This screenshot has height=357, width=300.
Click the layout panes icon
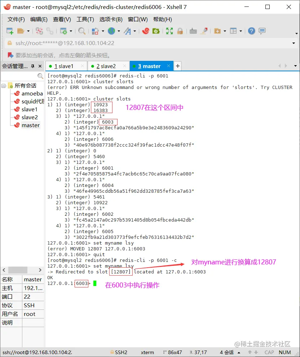pyautogui.click(x=233, y=31)
